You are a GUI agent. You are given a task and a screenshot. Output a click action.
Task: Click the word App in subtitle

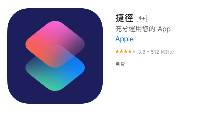point(164,29)
